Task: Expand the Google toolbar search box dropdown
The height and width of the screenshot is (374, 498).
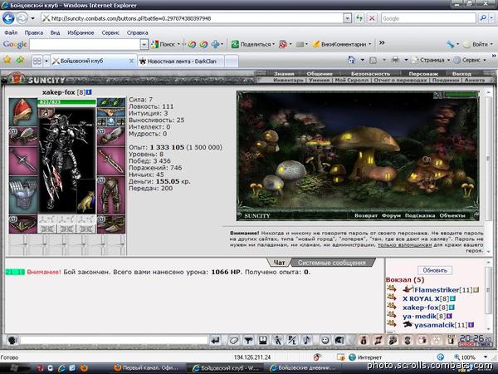Action: [x=144, y=45]
